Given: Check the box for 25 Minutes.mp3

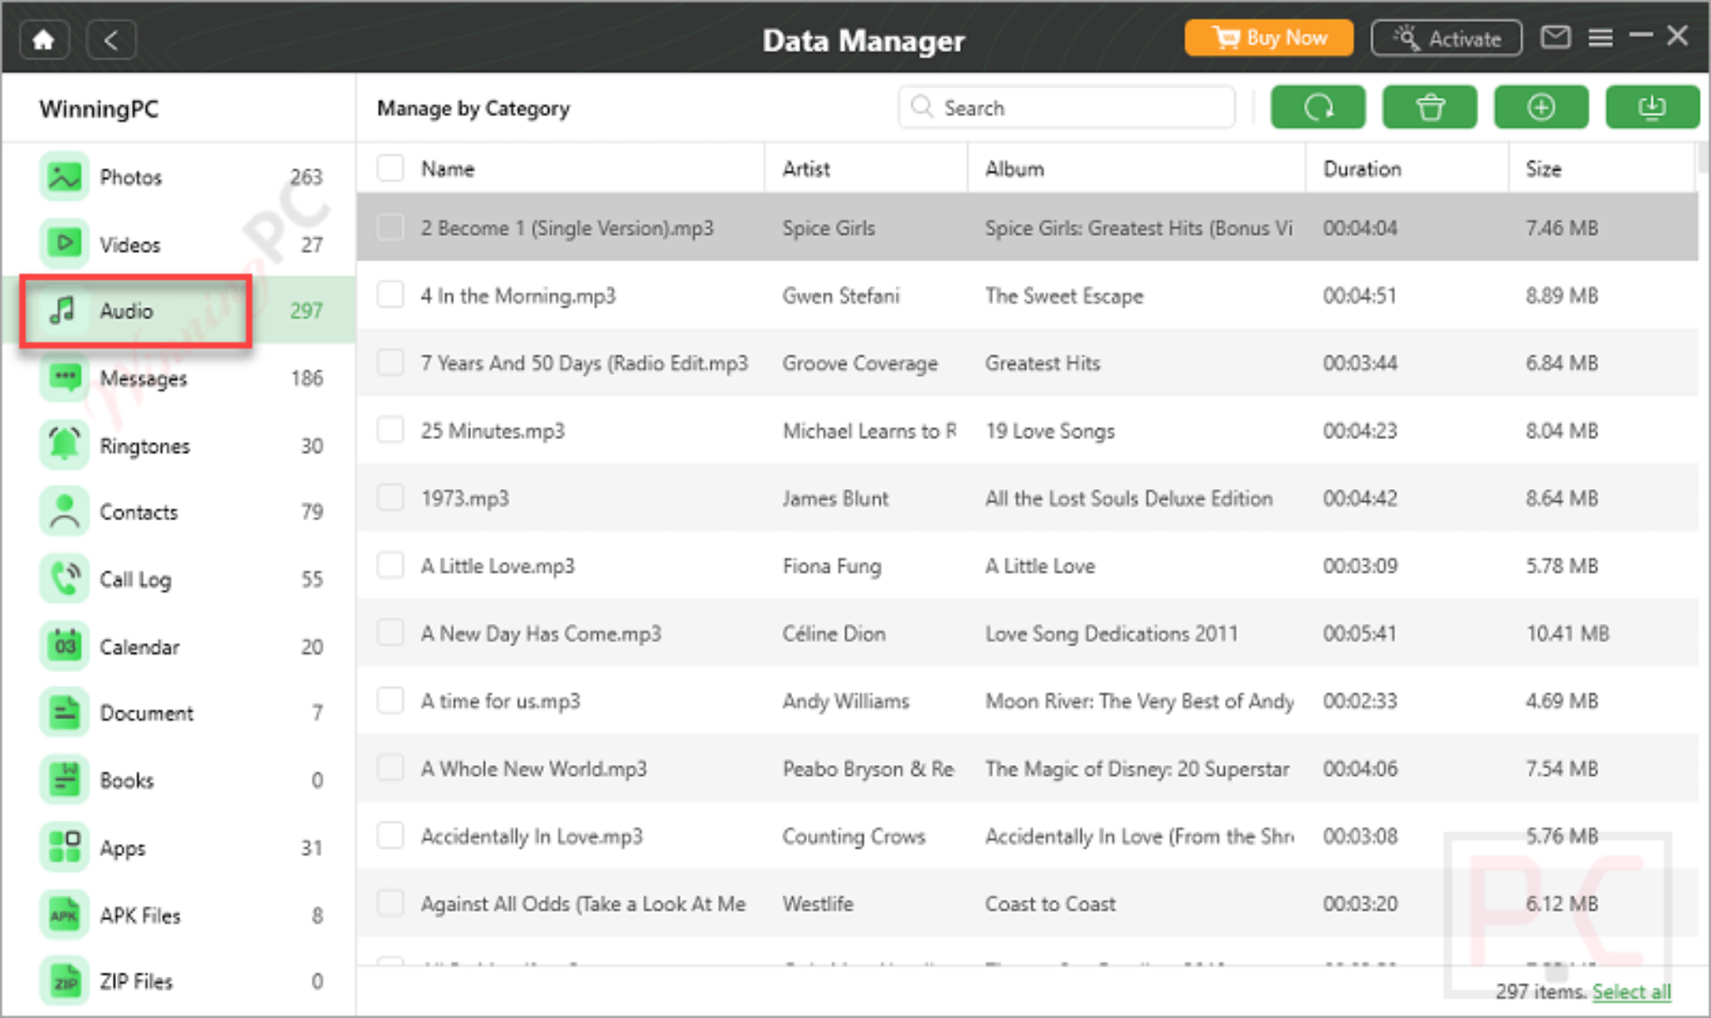Looking at the screenshot, I should [390, 430].
